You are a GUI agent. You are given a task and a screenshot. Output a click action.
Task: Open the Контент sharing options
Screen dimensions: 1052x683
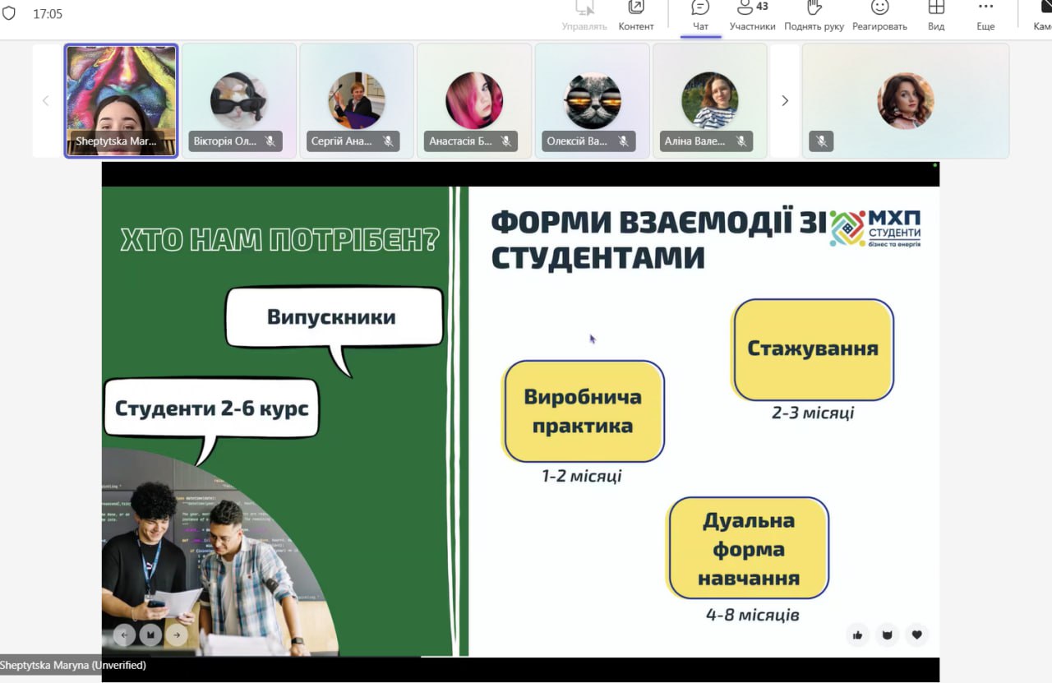click(635, 16)
